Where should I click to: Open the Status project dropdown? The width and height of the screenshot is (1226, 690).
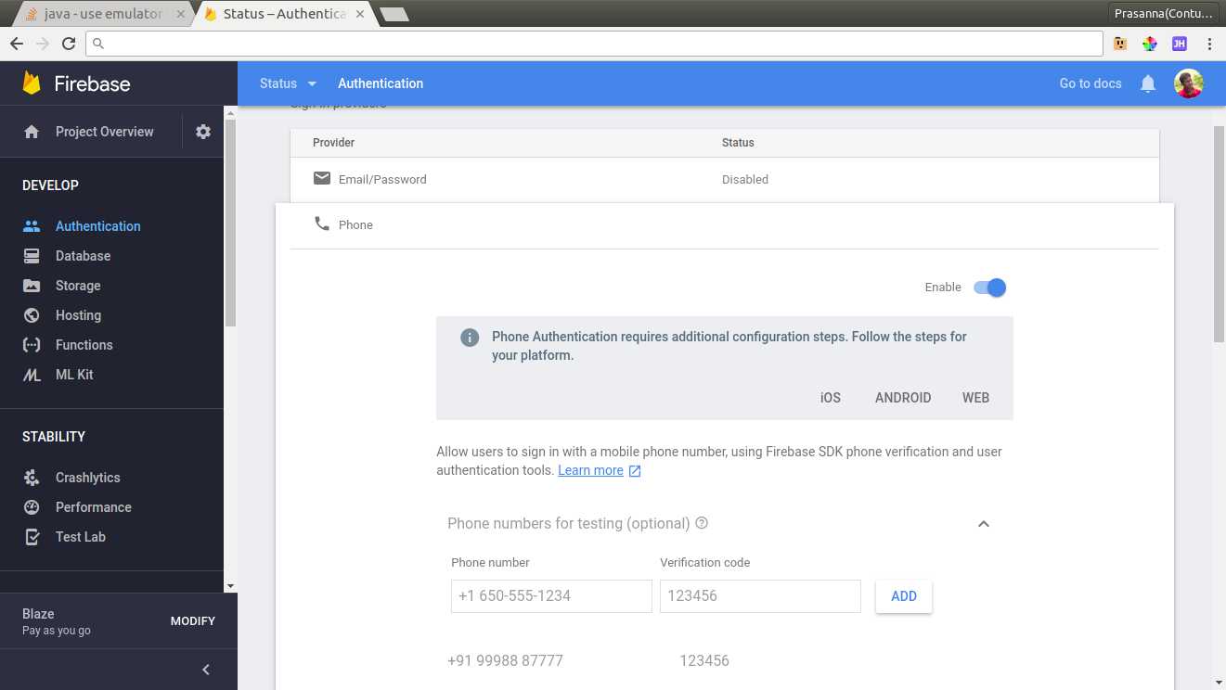(288, 83)
